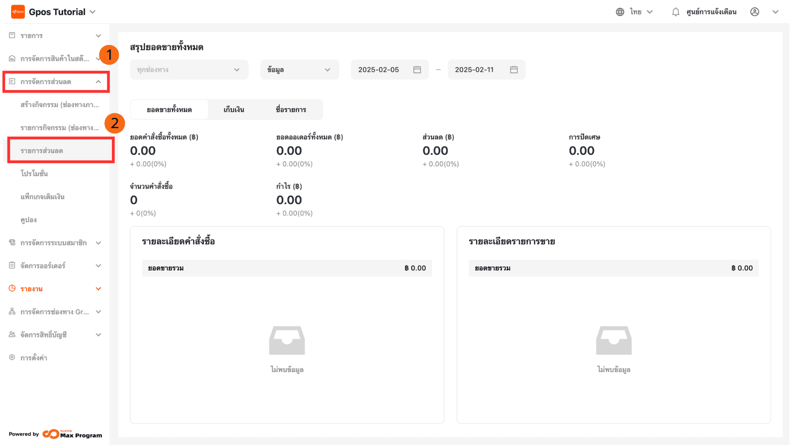
Task: Switch to the ชื่อรายการ tab
Action: click(291, 110)
